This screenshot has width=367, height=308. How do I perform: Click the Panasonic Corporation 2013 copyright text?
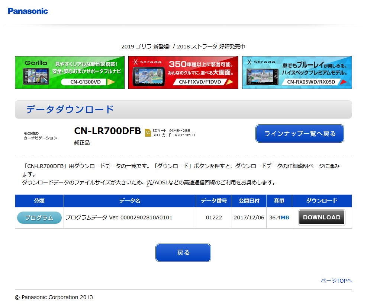click(x=54, y=297)
